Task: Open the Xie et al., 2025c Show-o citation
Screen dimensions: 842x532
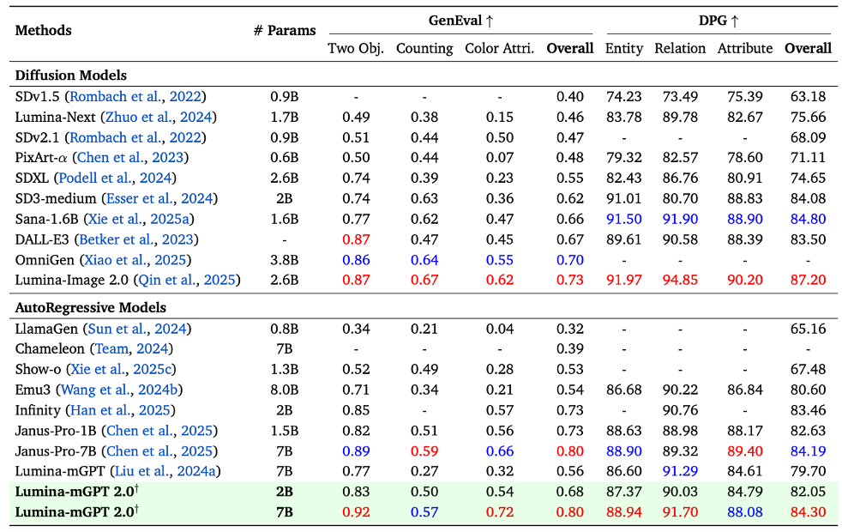Action: point(122,369)
